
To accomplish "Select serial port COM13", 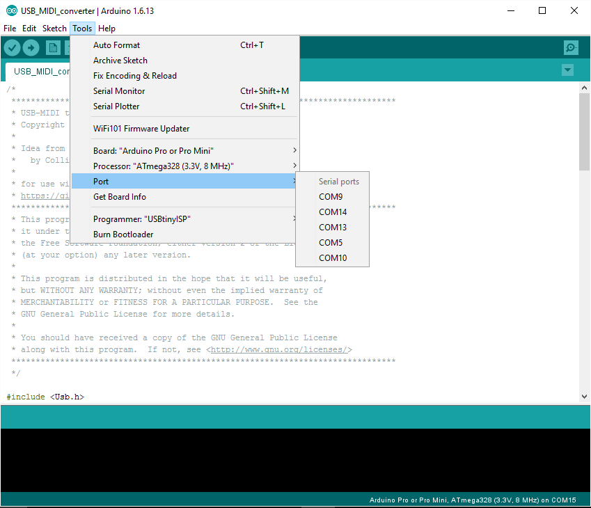I will coord(333,228).
